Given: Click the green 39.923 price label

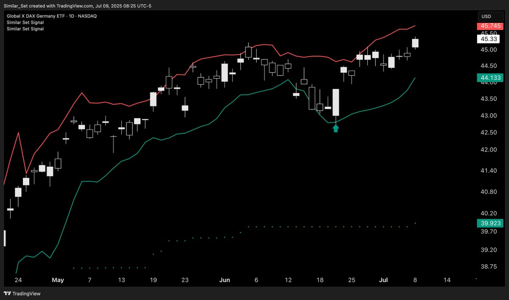Looking at the screenshot, I should (490, 223).
